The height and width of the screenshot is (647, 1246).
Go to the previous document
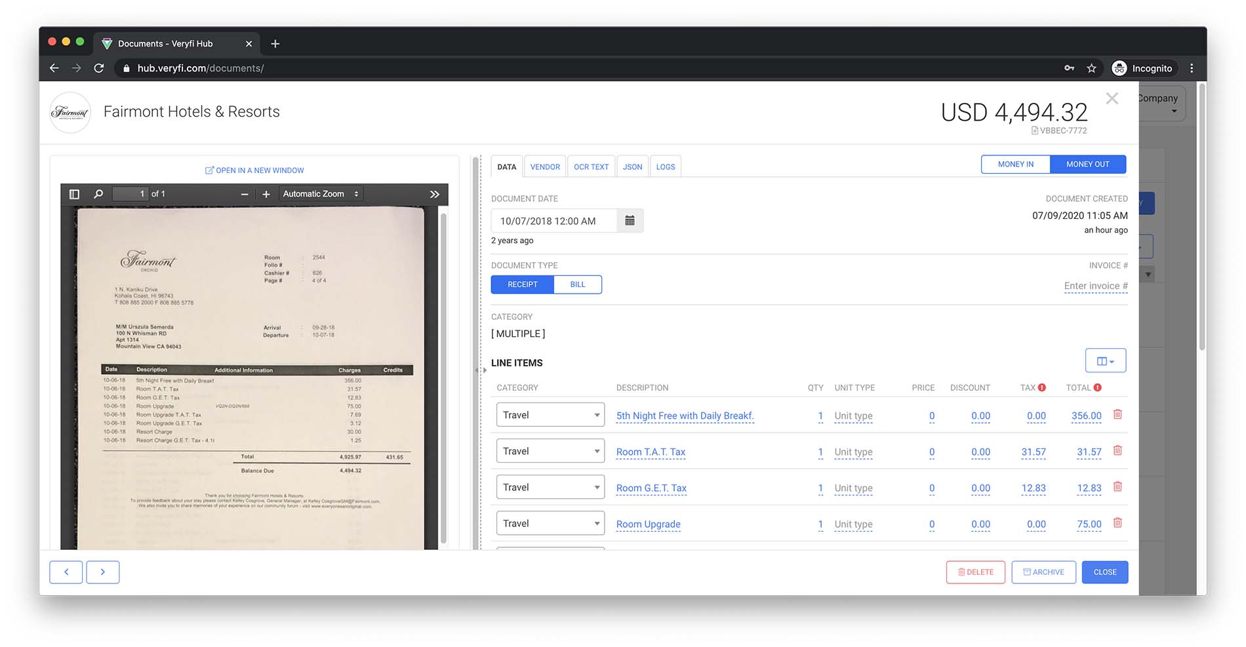point(66,572)
